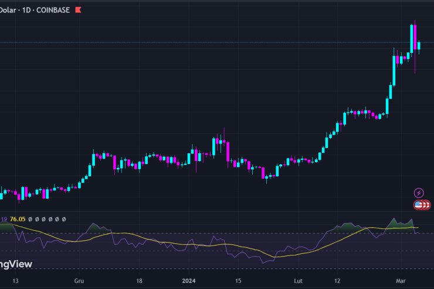
Task: Select the yellow 76.05 indicator value
Action: tap(18, 219)
